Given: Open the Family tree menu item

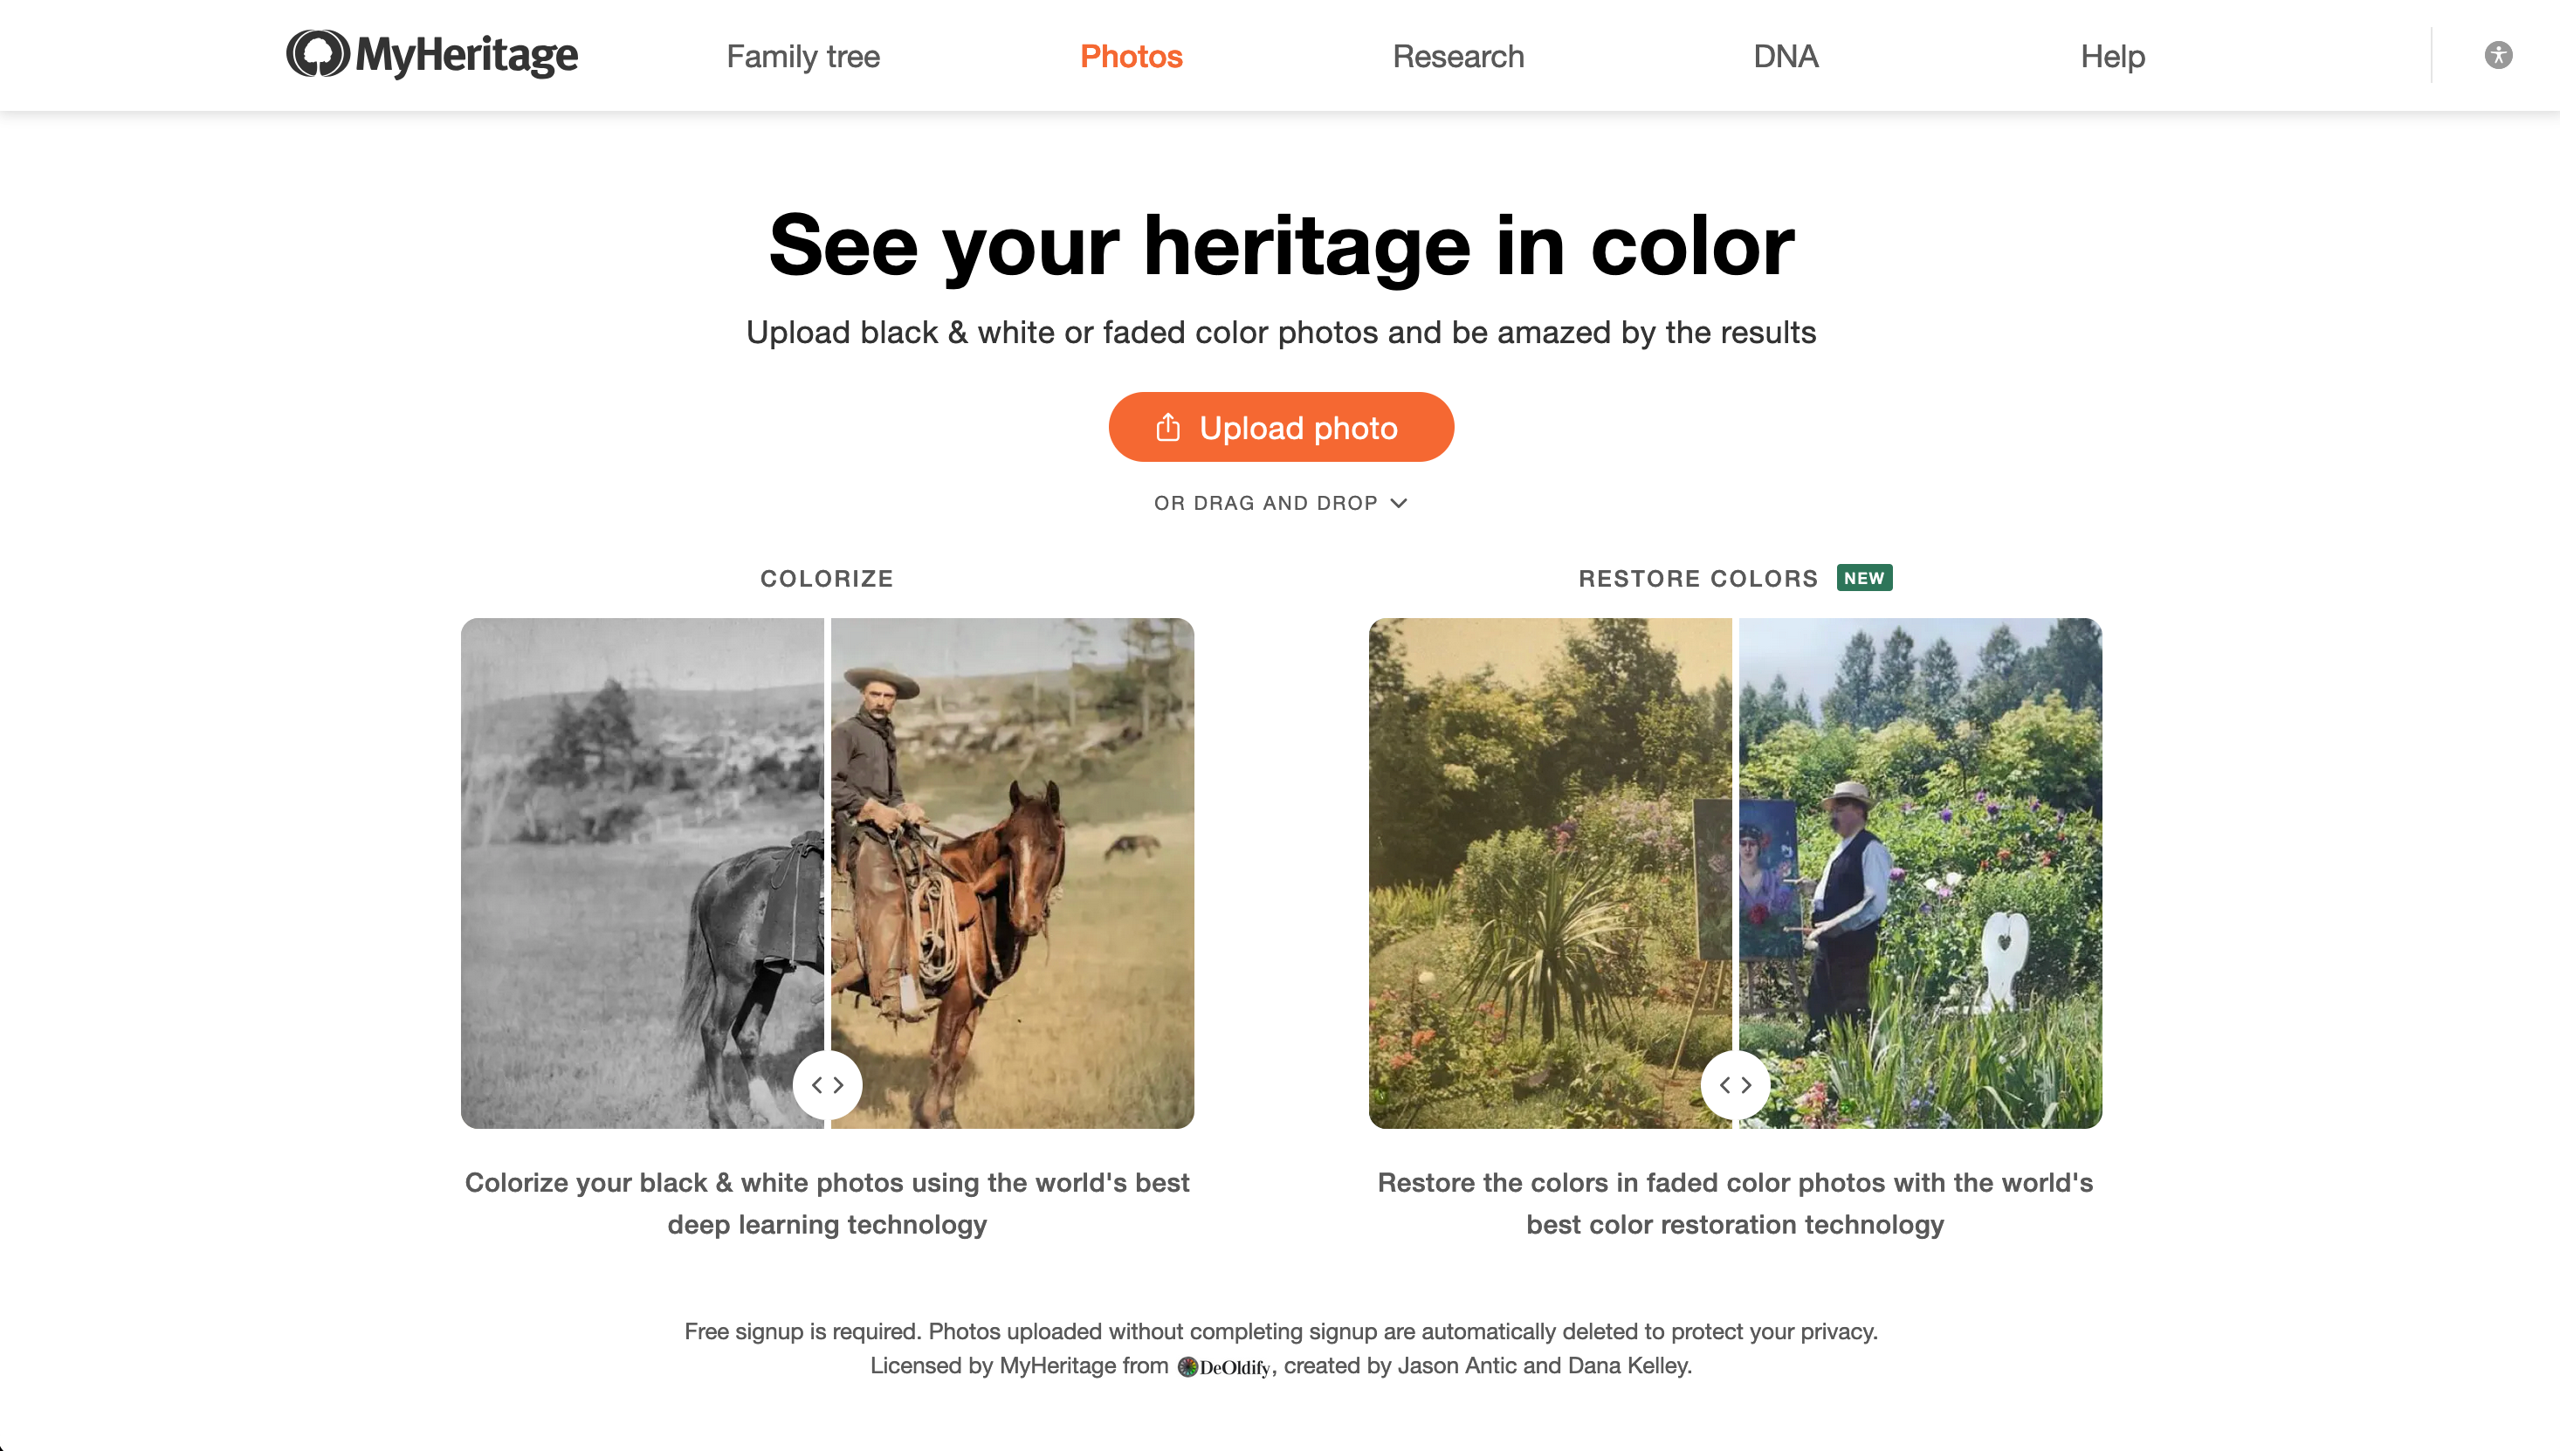Looking at the screenshot, I should pyautogui.click(x=802, y=54).
